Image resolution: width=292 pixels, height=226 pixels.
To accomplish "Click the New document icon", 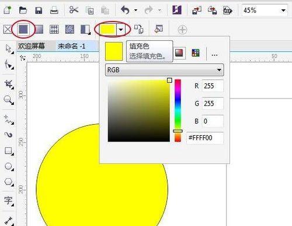I will [x=8, y=10].
